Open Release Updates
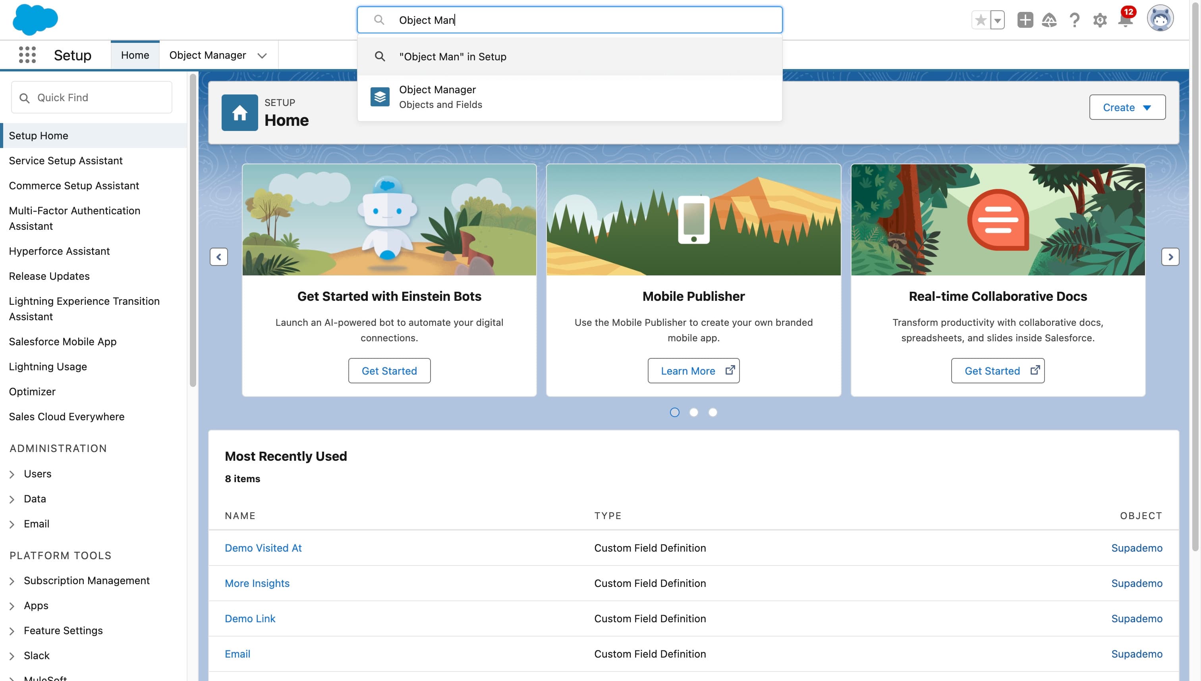1201x681 pixels. 49,276
